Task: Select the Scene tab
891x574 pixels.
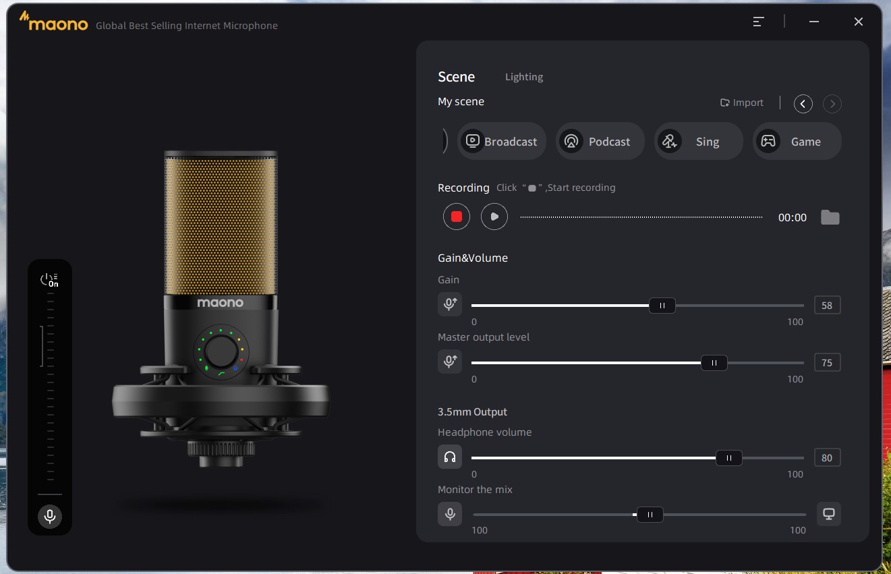Action: (x=457, y=77)
